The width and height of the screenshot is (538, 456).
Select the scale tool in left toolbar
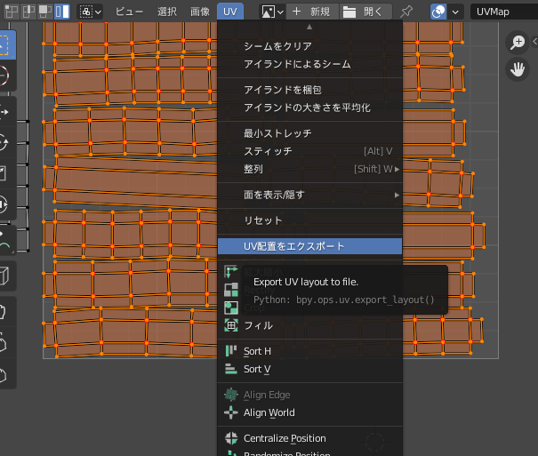pyautogui.click(x=6, y=173)
